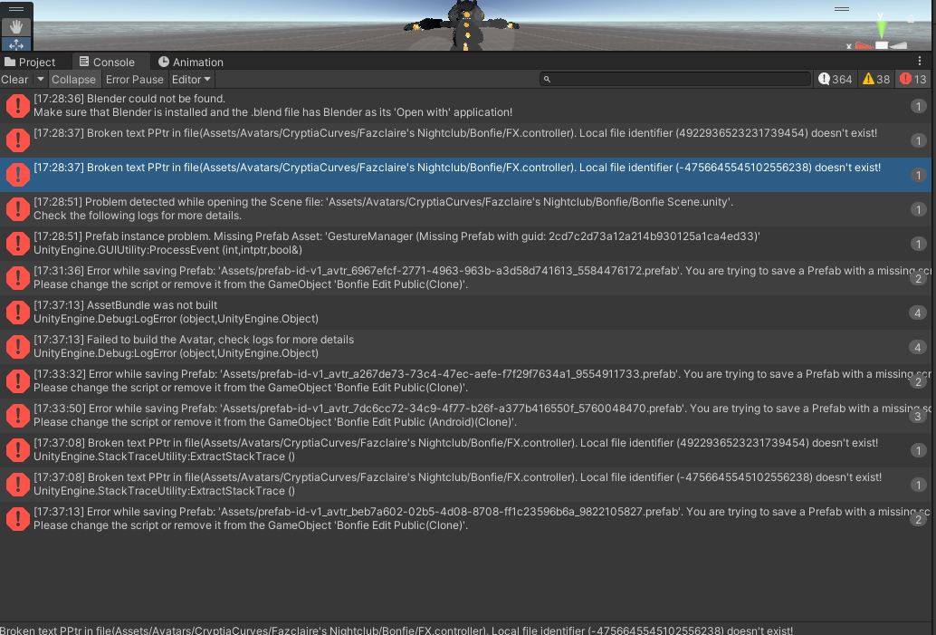Switch to the Project tab
The width and height of the screenshot is (936, 635).
(x=30, y=62)
